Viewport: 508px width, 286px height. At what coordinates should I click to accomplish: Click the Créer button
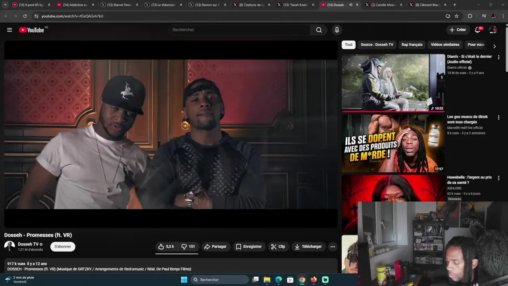[458, 30]
